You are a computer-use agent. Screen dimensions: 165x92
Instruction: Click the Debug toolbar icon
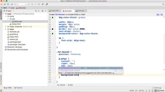pos(32,4)
